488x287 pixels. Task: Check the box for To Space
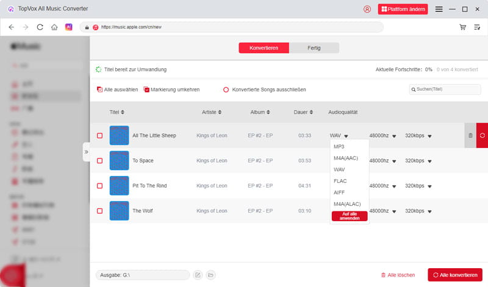[x=99, y=161]
